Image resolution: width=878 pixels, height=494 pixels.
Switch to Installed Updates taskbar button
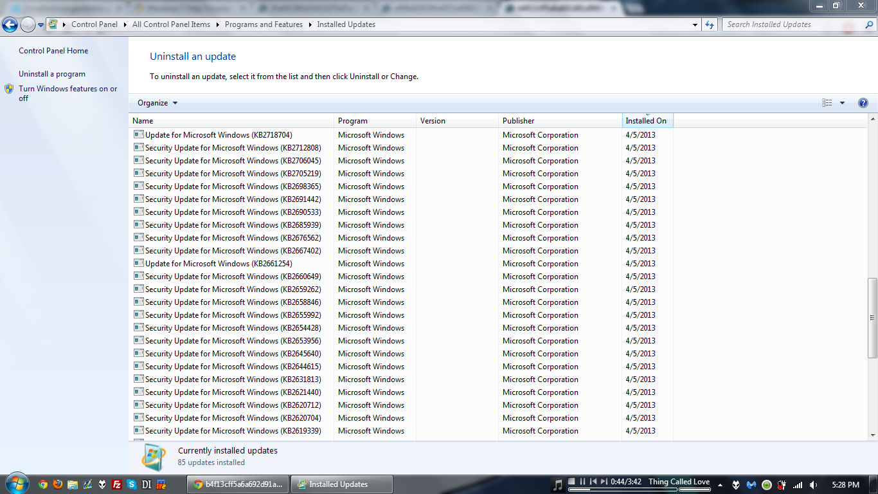click(x=341, y=484)
